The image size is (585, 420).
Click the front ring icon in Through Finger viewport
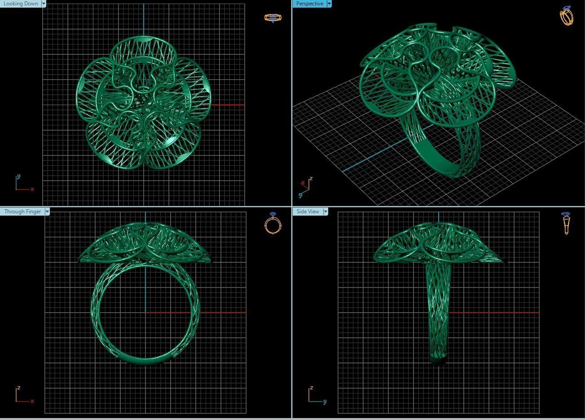[273, 223]
